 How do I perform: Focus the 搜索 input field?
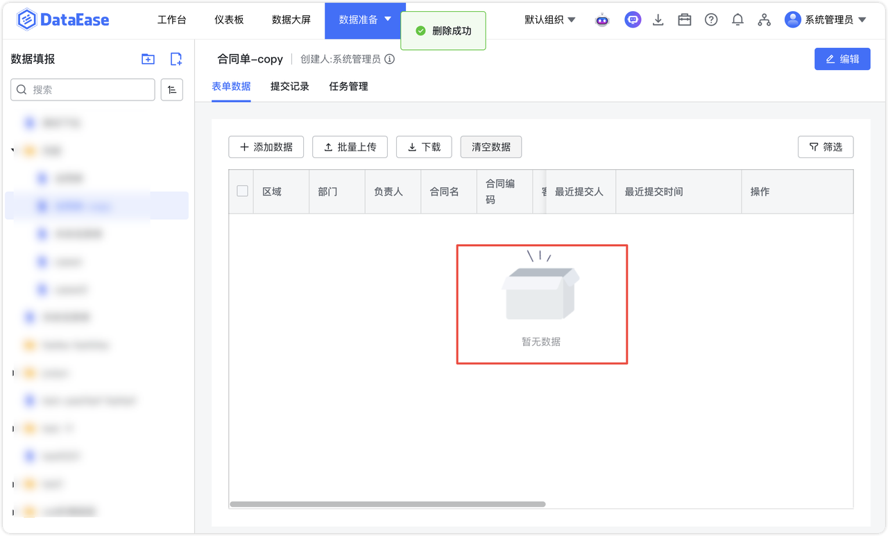(83, 89)
